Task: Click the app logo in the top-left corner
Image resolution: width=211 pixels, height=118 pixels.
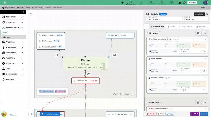Action: (5, 3)
